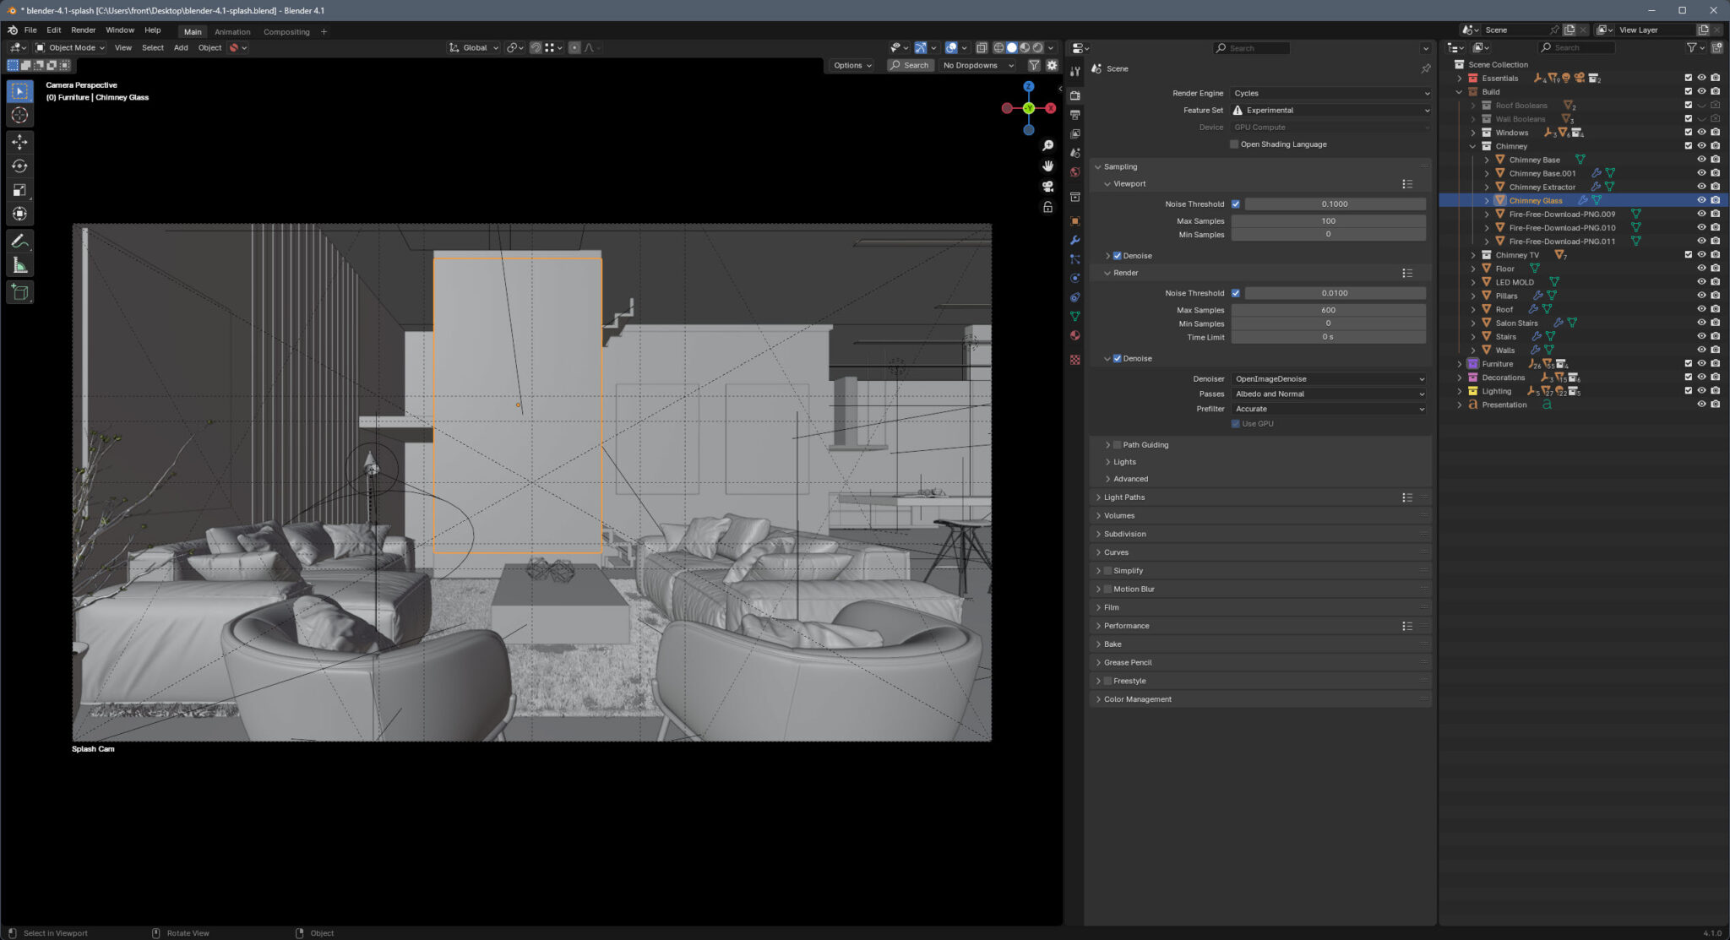Click the Options button above the viewport

pyautogui.click(x=851, y=65)
